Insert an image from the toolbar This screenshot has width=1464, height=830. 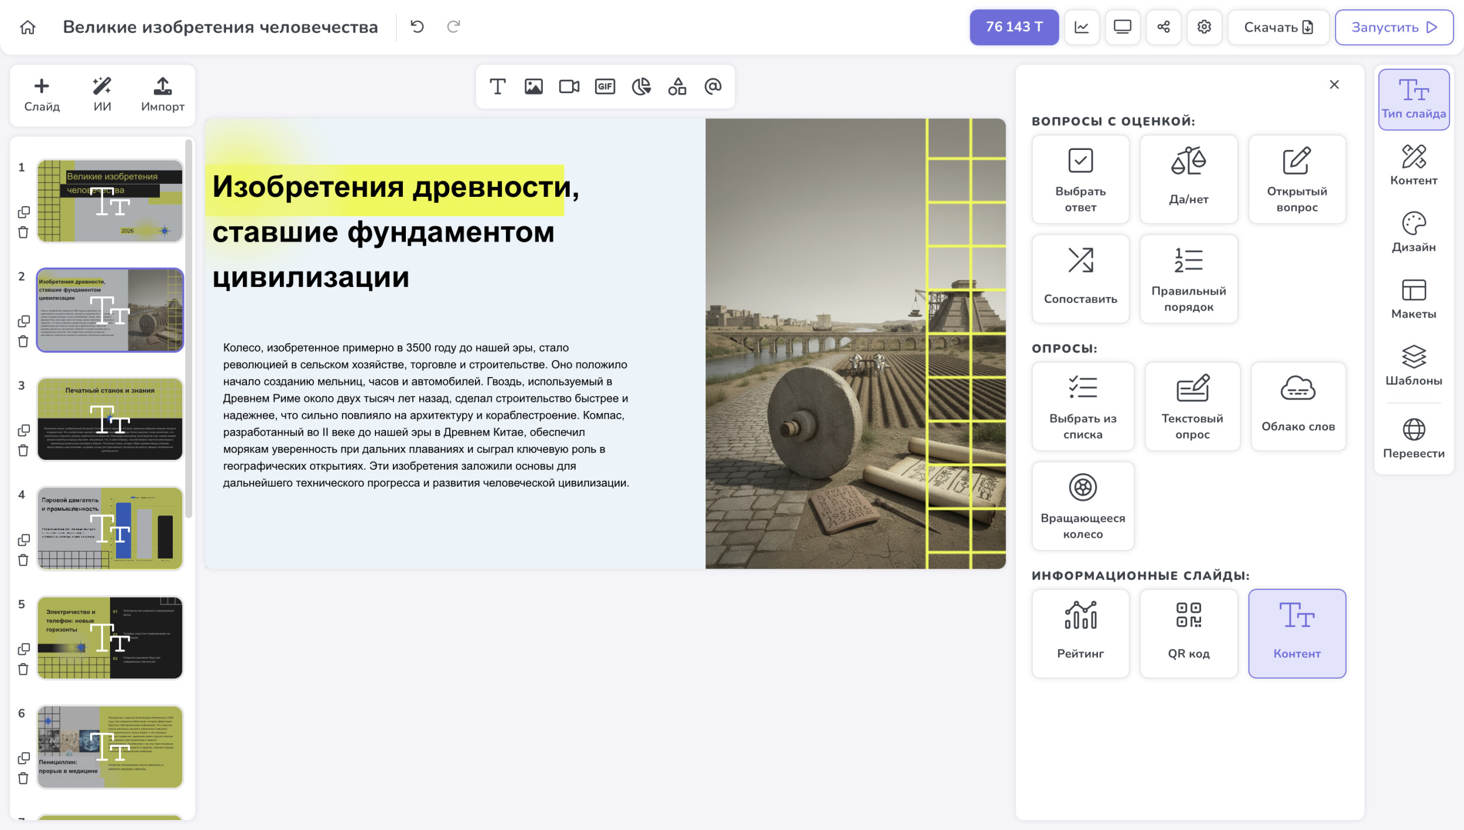(x=533, y=87)
